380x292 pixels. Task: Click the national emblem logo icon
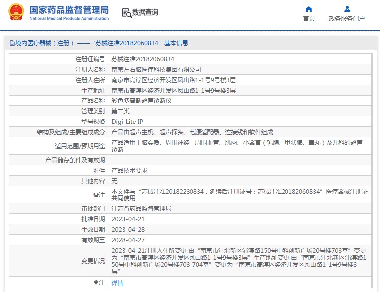[x=16, y=13]
